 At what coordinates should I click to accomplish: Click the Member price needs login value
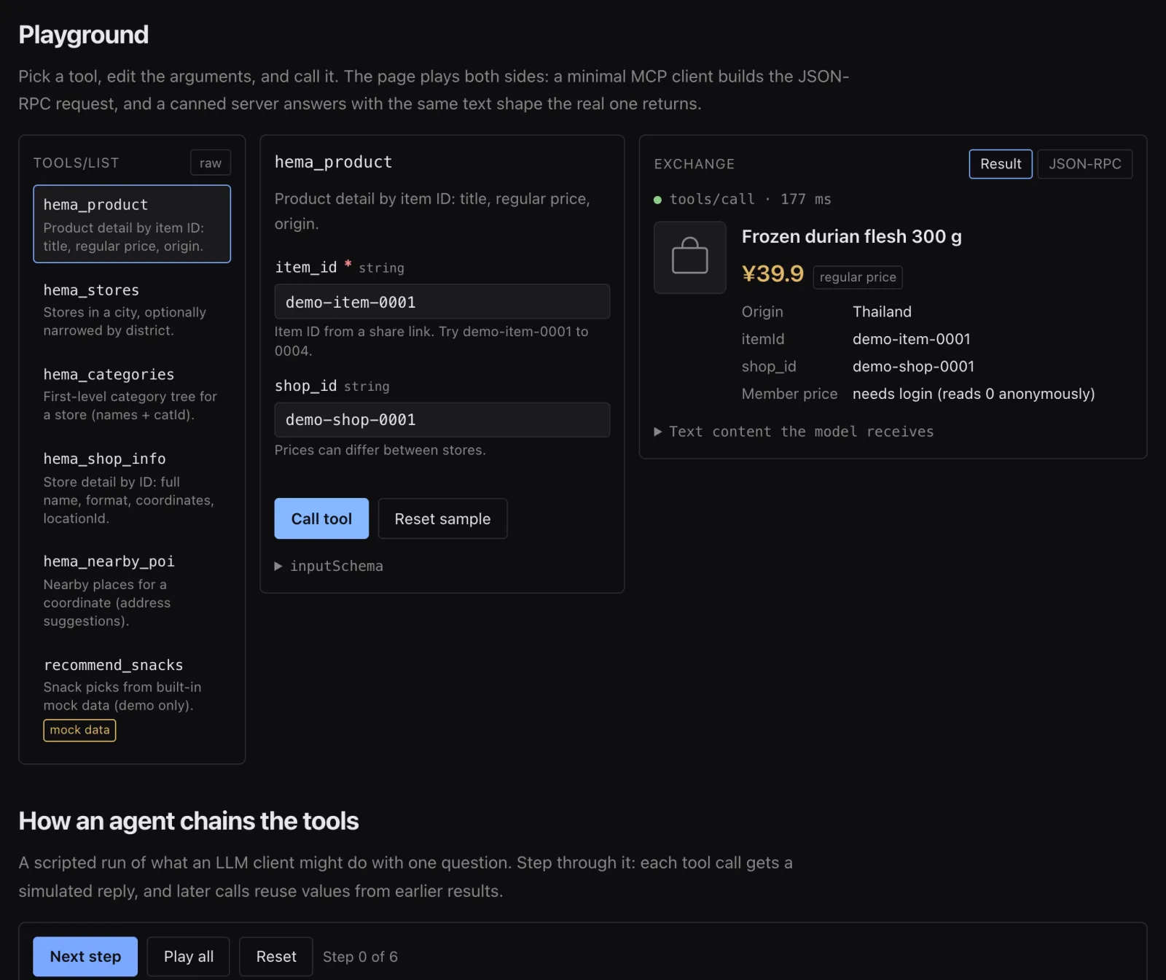point(974,394)
